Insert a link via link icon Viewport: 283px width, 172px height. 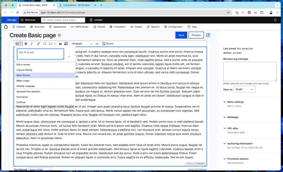point(38,44)
